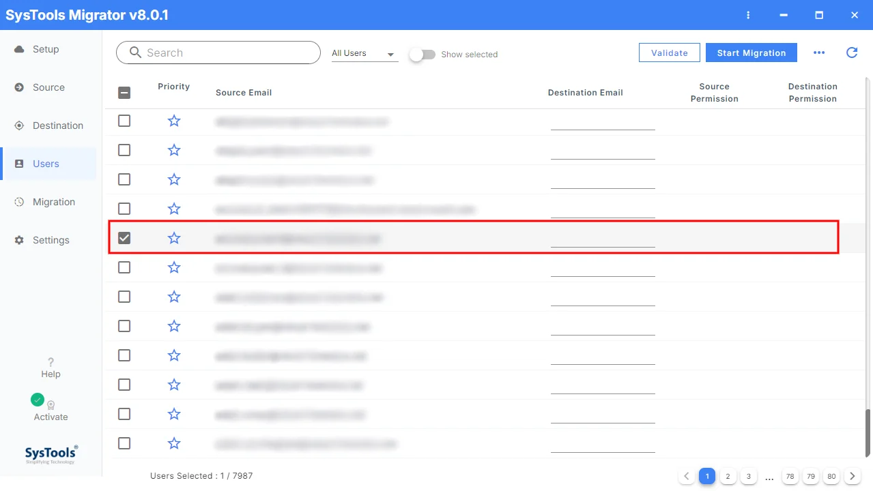Click the Activate license icon
Image resolution: width=873 pixels, height=491 pixels.
pos(51,405)
